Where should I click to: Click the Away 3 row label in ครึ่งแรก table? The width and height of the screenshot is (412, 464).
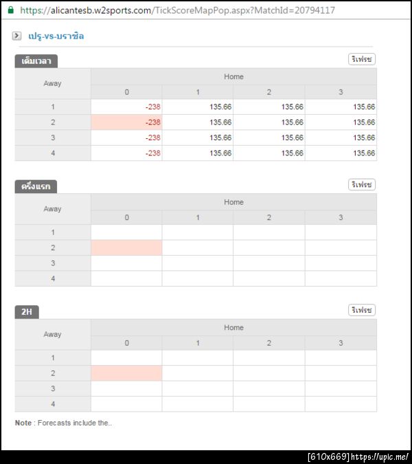coord(53,263)
